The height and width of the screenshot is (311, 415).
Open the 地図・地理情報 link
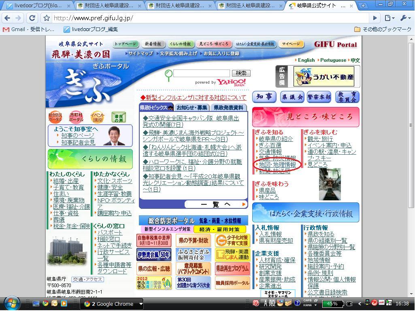coord(277,164)
